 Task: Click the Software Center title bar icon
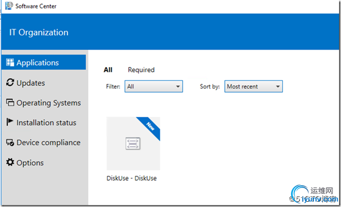(x=8, y=6)
